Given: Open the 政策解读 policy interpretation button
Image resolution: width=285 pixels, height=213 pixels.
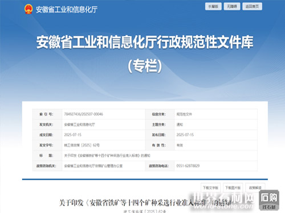Looking at the screenshot, I should click(x=255, y=187).
